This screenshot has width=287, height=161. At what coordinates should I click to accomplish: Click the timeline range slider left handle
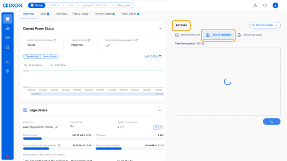(x=31, y=94)
